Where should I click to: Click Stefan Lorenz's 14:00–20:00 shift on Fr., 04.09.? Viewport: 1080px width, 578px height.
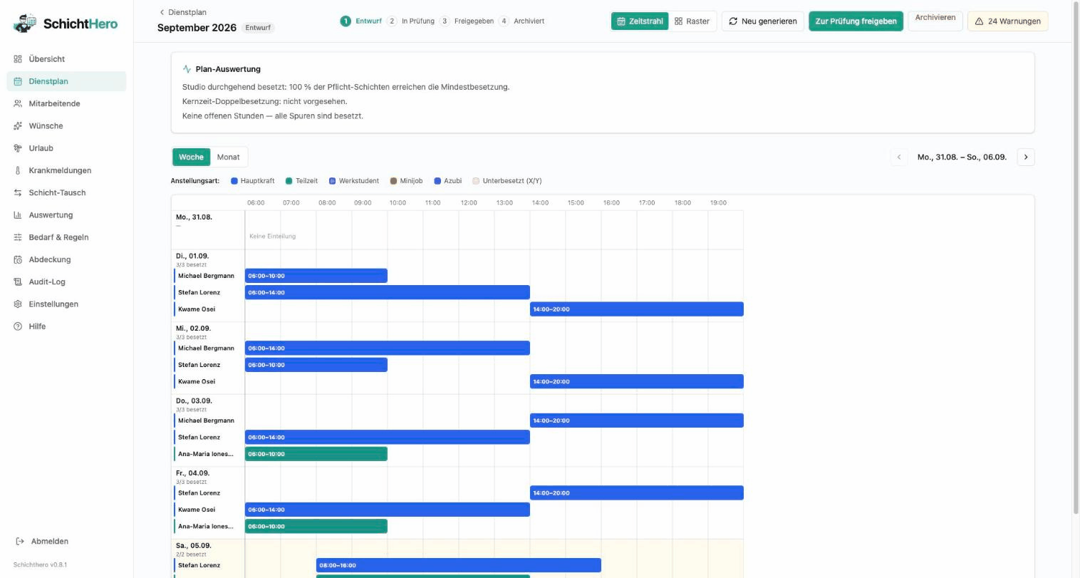click(x=637, y=493)
